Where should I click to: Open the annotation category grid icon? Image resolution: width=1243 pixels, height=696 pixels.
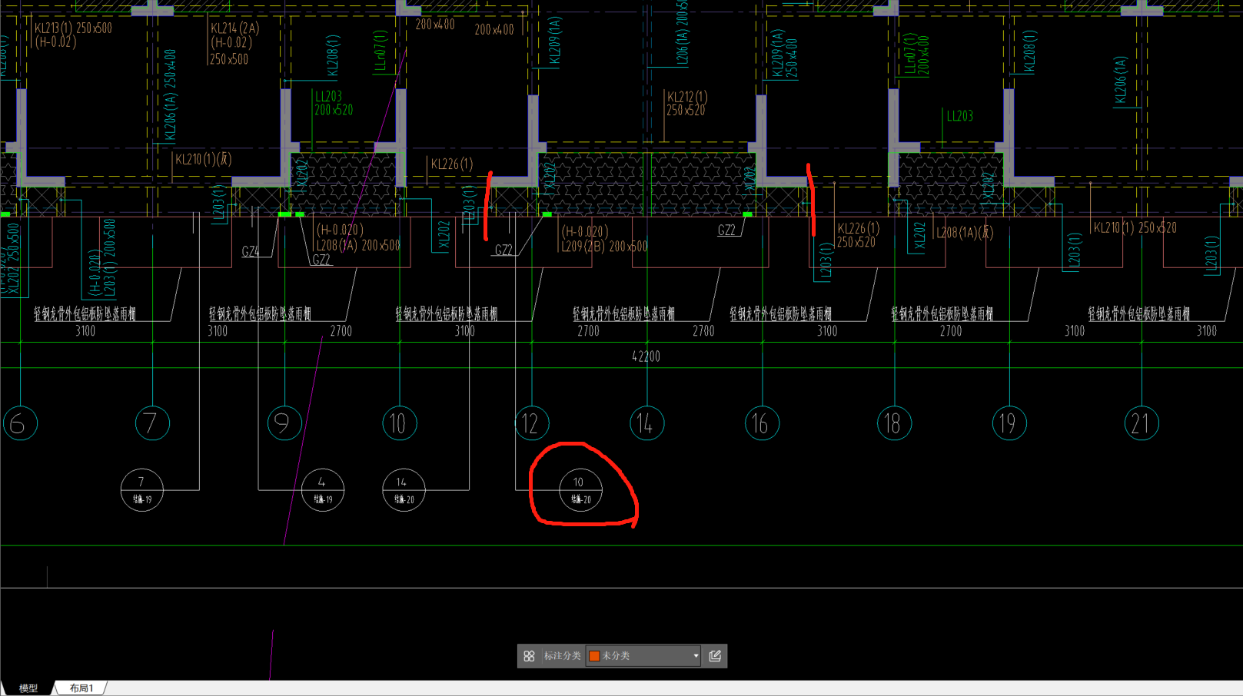[529, 656]
